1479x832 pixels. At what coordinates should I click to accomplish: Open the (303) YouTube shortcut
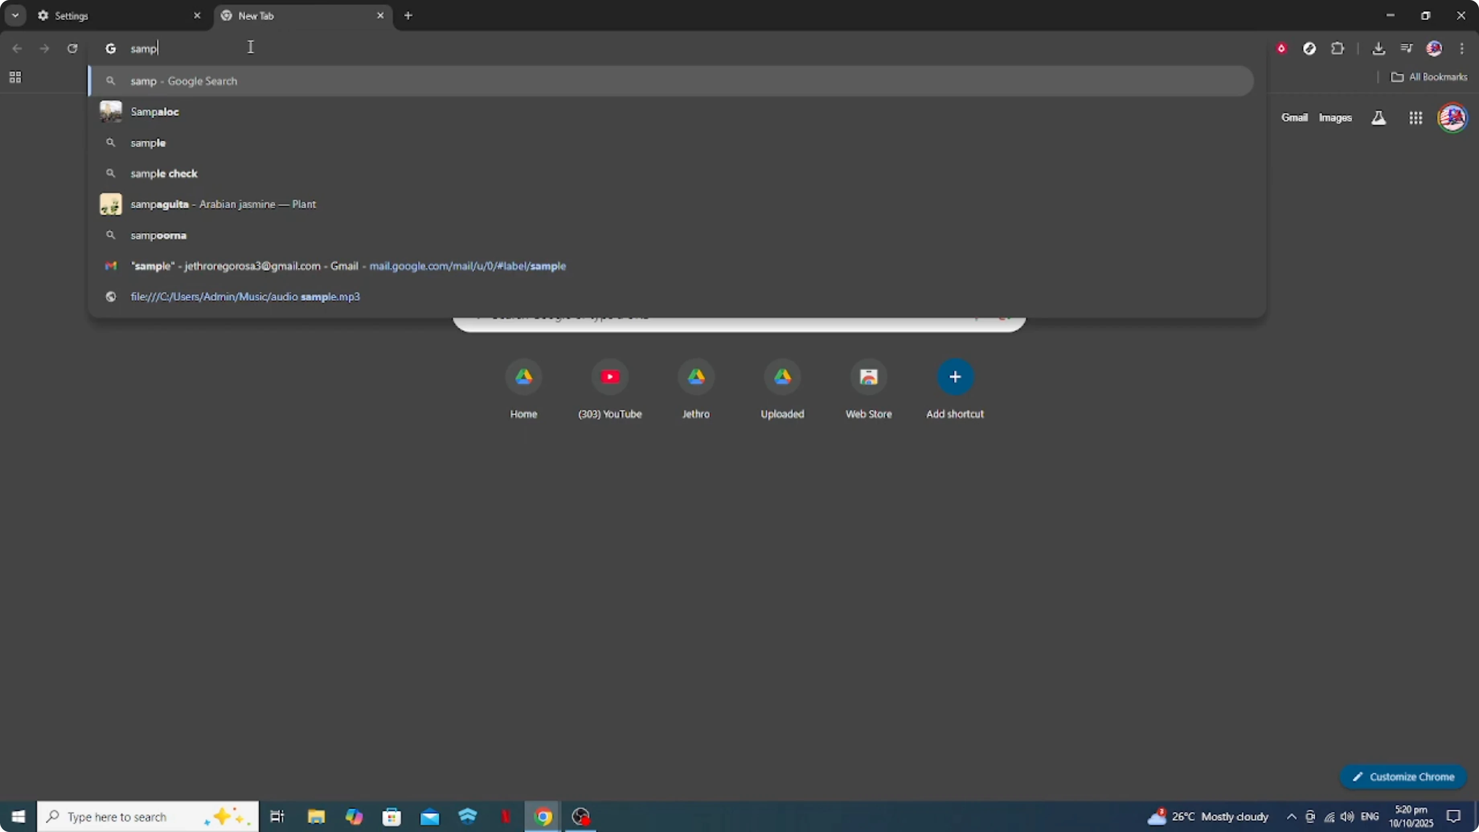click(610, 389)
